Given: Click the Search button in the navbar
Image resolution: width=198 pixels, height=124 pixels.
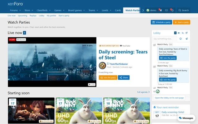Looking at the screenshot, I should click(x=183, y=10).
